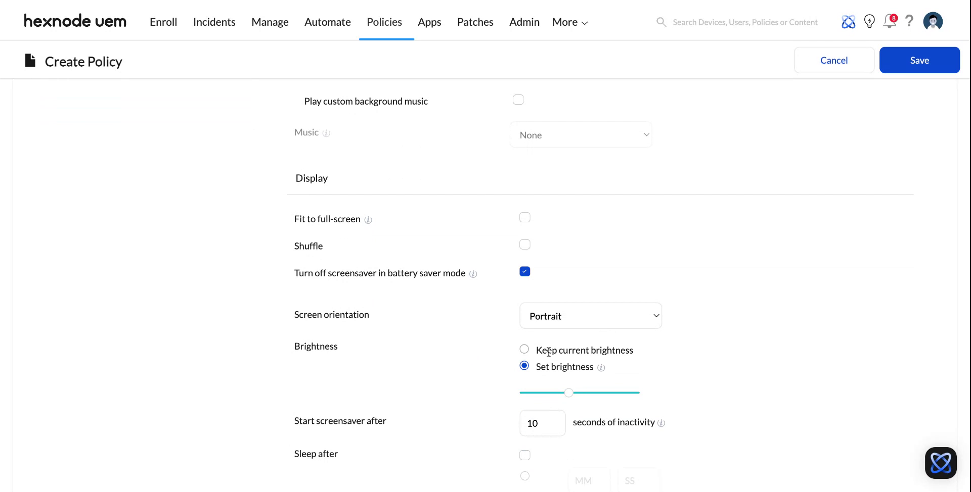Switch to the Patches tab
Screen dimensions: 971x492
pos(475,22)
